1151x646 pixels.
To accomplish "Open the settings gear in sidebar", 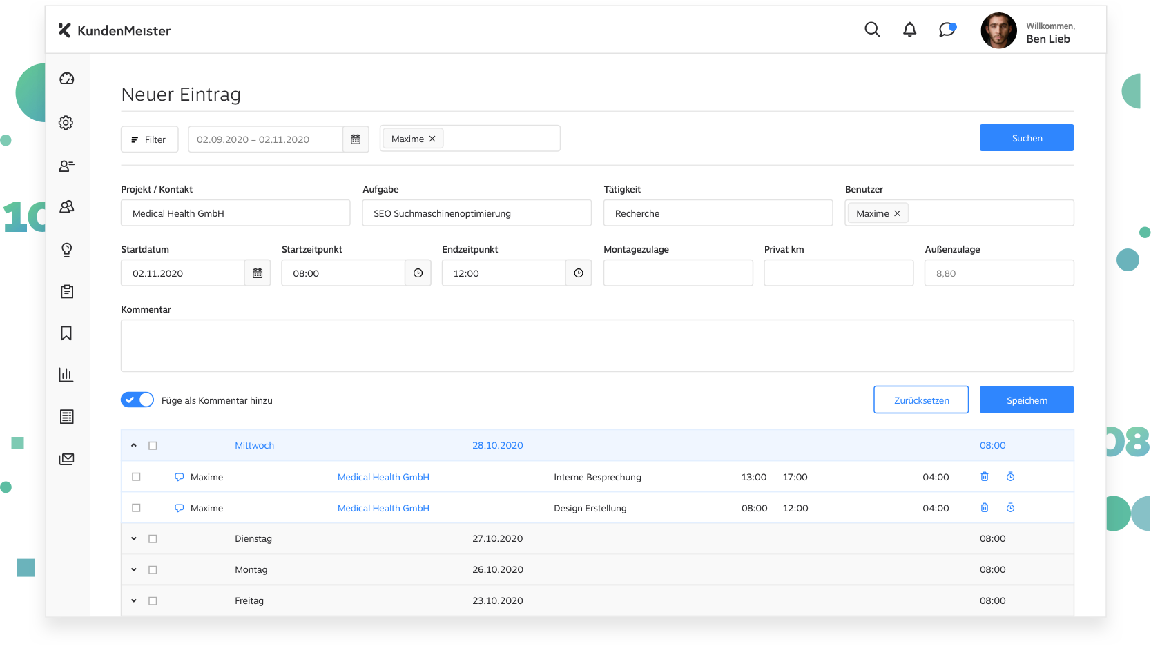I will [66, 123].
